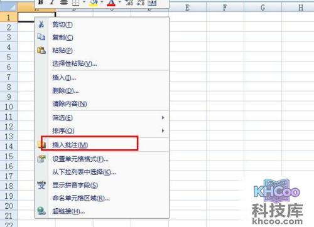Toggle Bold in the mini toolbar

pos(41,3)
